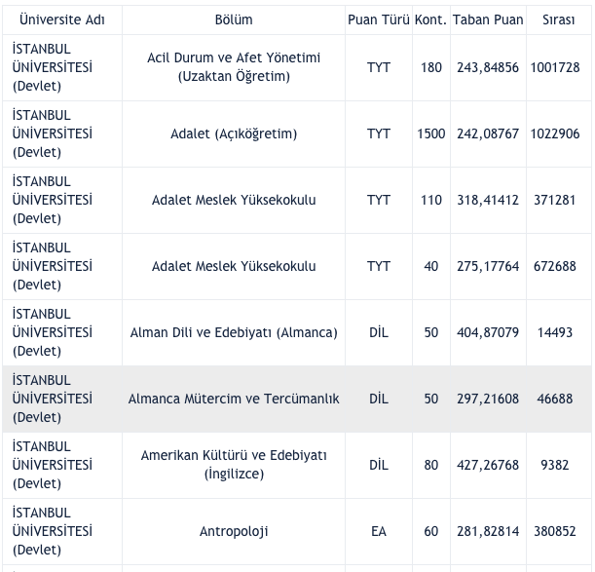The width and height of the screenshot is (595, 572).
Task: Select the Adalet (Açıköğretim) program
Action: pyautogui.click(x=234, y=133)
